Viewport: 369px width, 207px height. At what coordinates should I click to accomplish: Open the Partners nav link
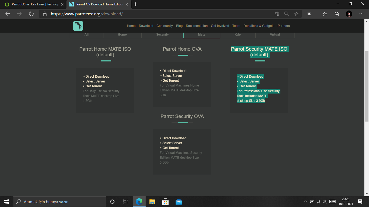click(x=284, y=26)
